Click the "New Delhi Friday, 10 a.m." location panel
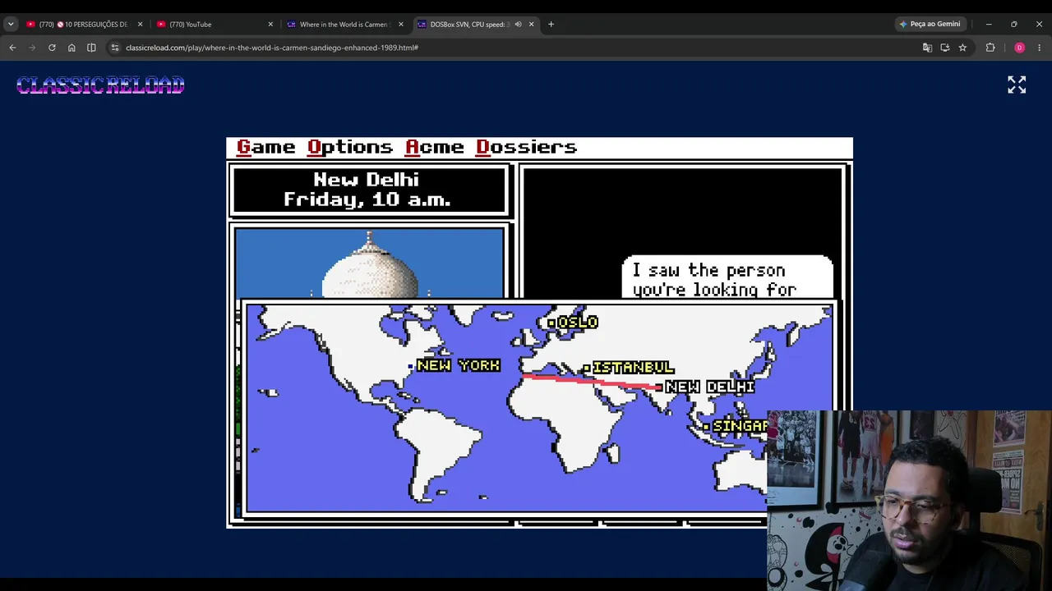 (371, 190)
